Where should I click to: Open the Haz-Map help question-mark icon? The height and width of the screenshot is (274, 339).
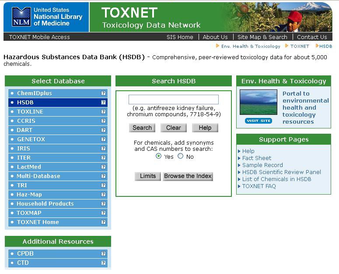click(x=103, y=195)
